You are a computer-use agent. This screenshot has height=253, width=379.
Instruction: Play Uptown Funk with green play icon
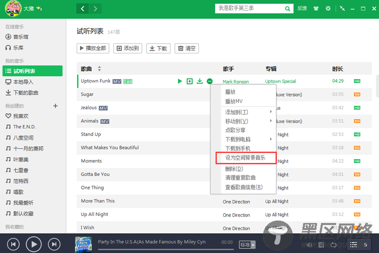(179, 81)
